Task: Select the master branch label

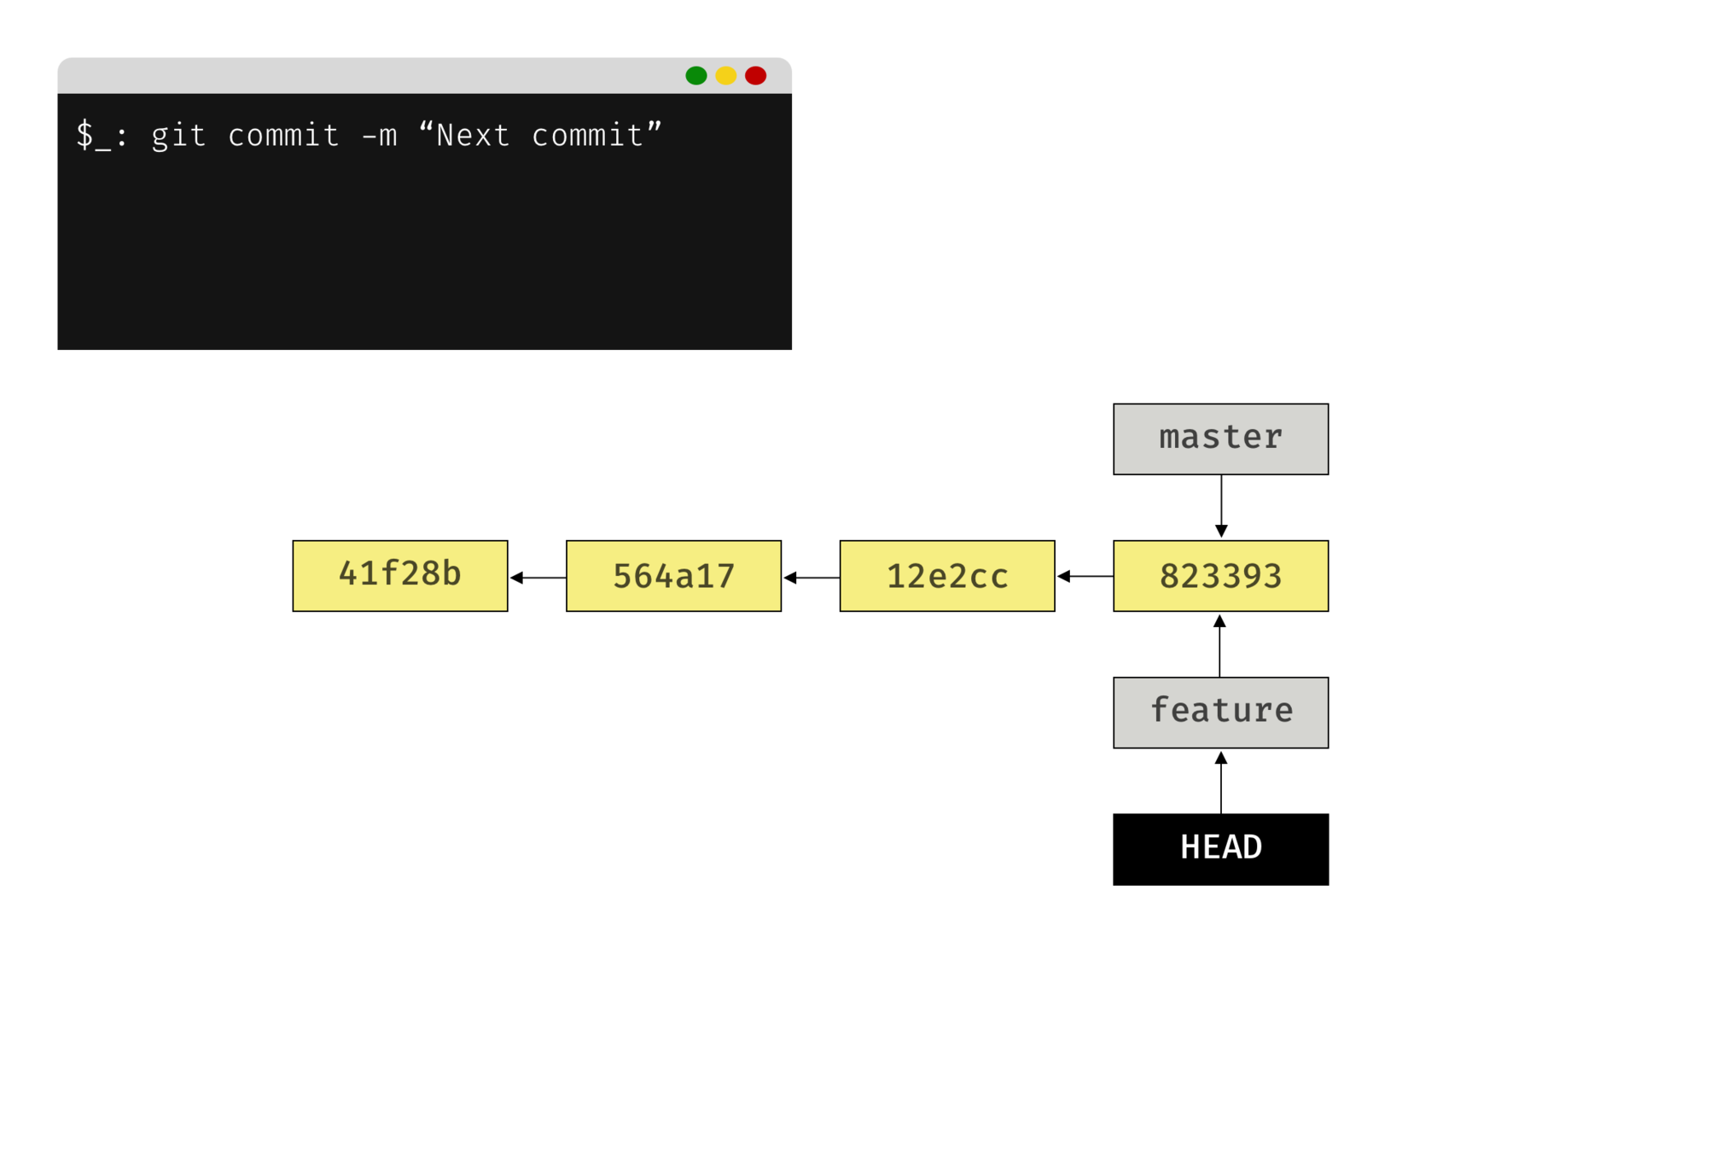Action: click(x=1220, y=439)
